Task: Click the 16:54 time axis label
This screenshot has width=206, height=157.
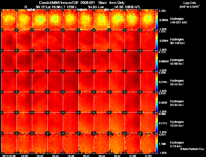Action: pos(101,156)
